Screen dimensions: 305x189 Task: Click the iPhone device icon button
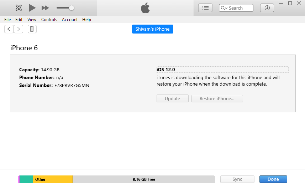click(x=32, y=29)
